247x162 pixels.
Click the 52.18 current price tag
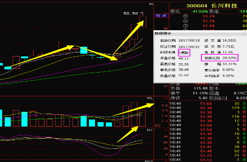point(161,16)
